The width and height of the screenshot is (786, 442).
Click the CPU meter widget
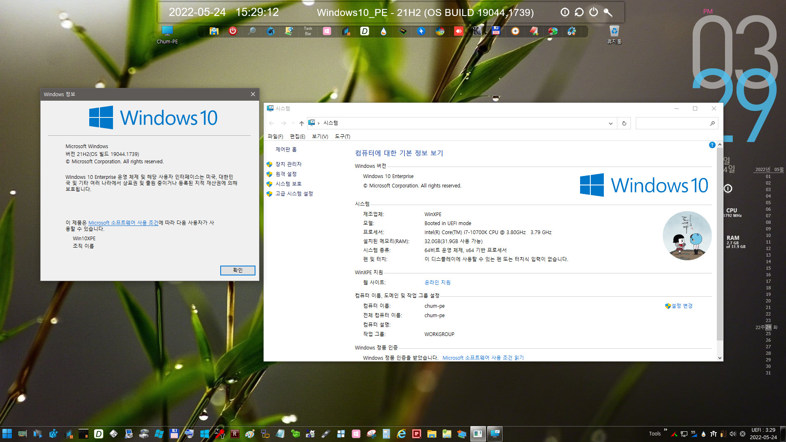(732, 213)
